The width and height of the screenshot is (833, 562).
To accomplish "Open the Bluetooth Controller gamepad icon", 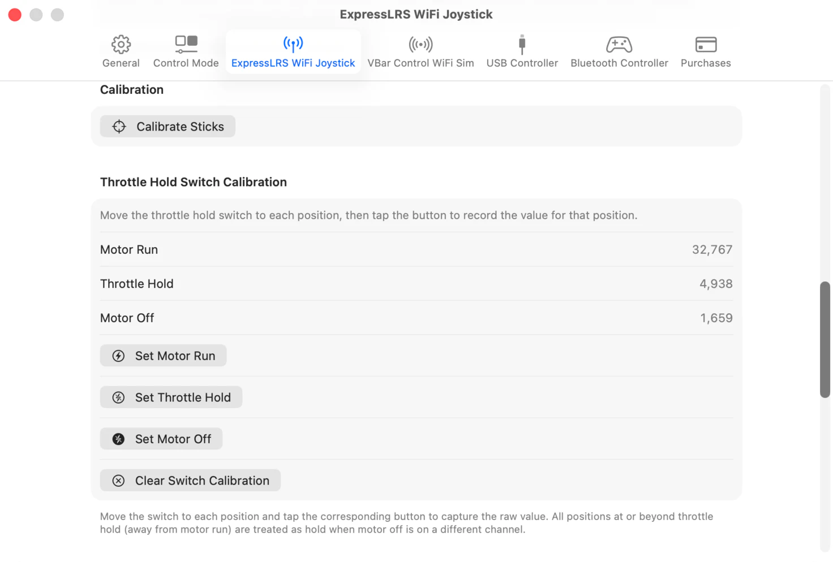I will [x=619, y=44].
